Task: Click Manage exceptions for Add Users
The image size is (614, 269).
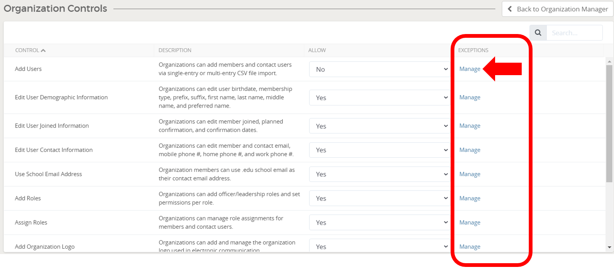Action: 470,68
